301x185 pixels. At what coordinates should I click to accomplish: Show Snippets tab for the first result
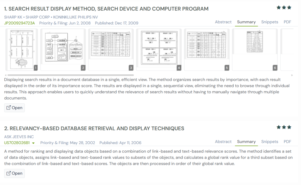click(270, 22)
